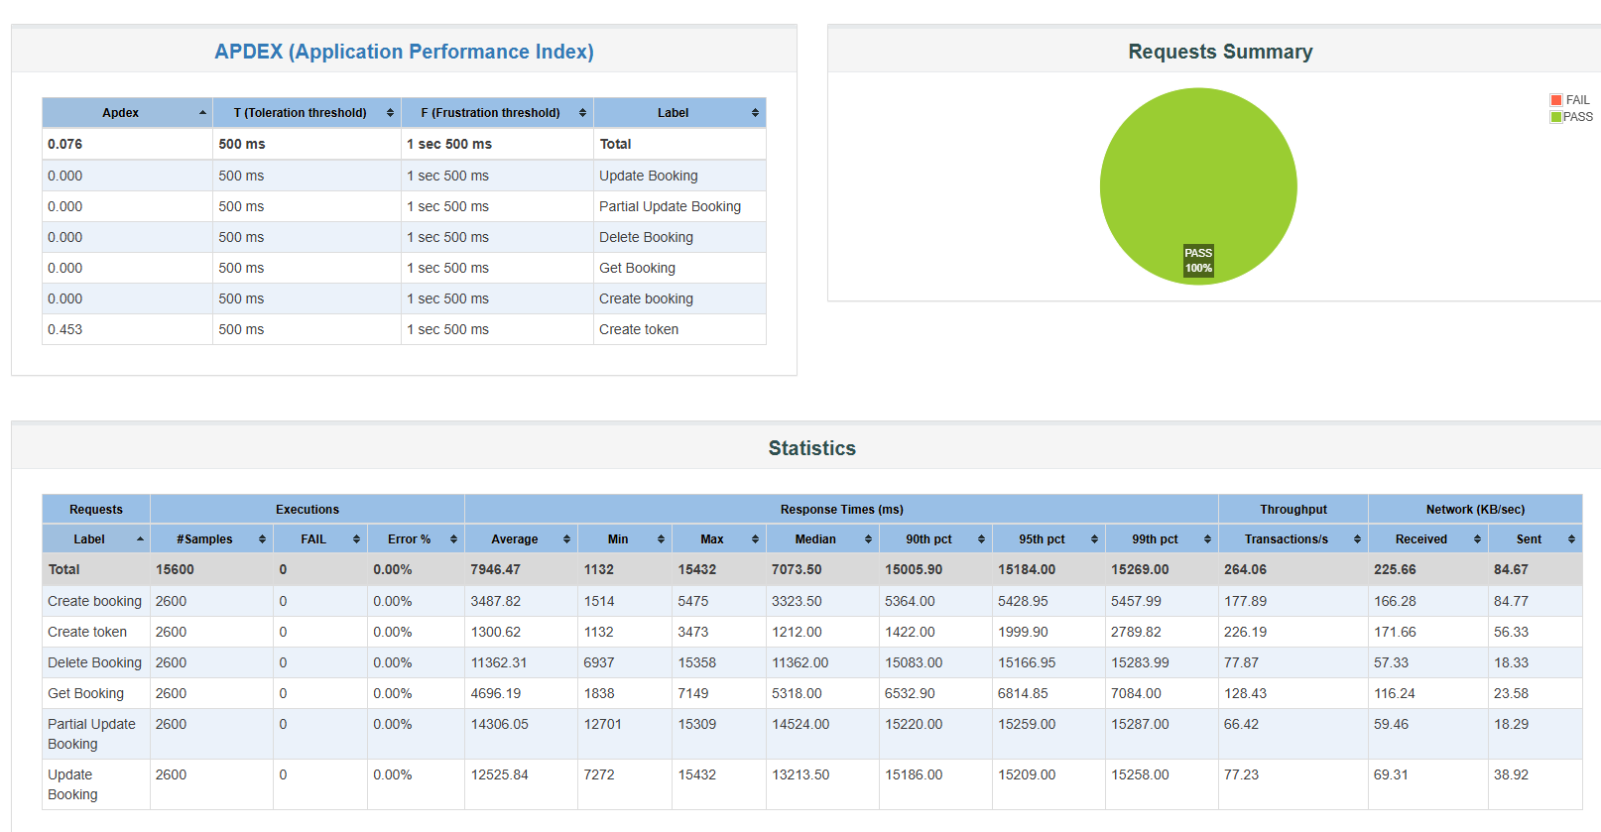Screen dimensions: 1601x832
Task: Sort Statistics by Received column
Action: coord(1428,539)
